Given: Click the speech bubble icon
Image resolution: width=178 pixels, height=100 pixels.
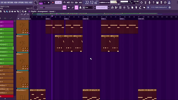Looking at the screenshot, I should click(x=165, y=3).
